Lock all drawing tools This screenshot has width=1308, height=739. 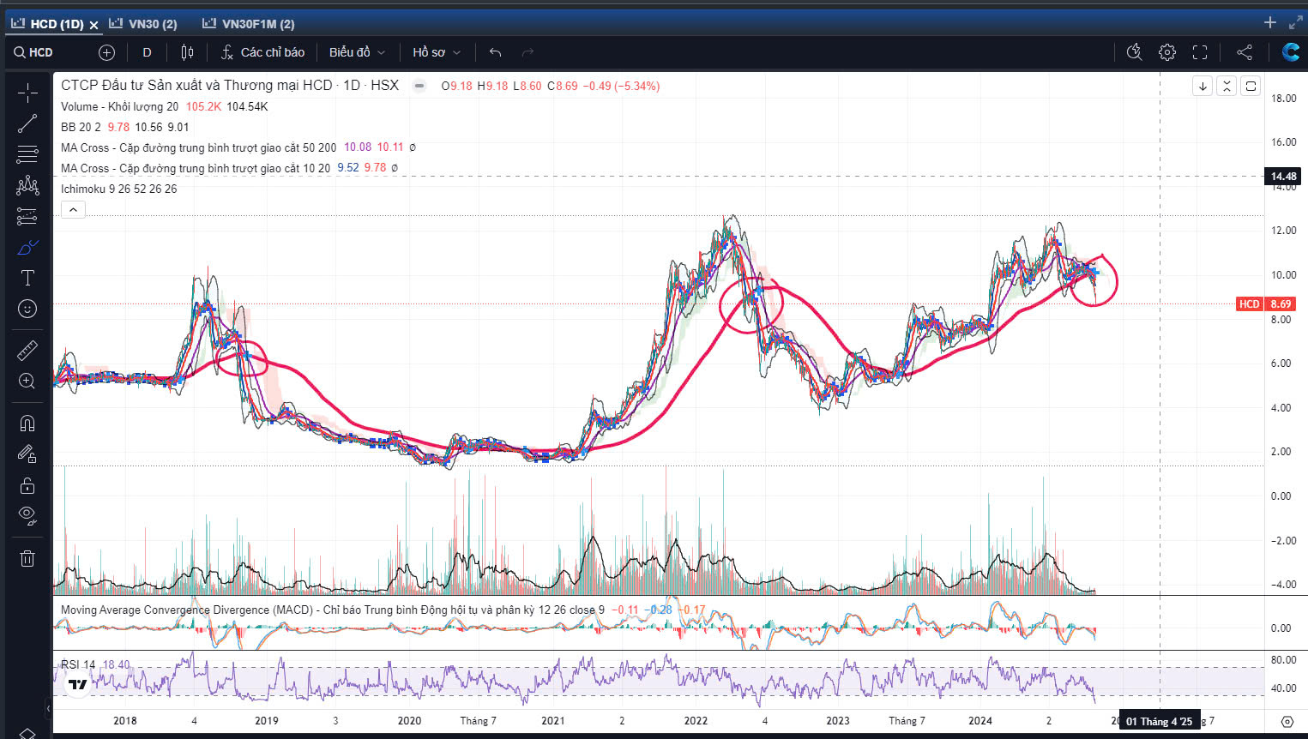tap(27, 485)
